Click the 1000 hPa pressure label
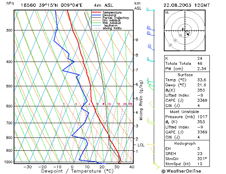226x174 pixels. point(9,162)
